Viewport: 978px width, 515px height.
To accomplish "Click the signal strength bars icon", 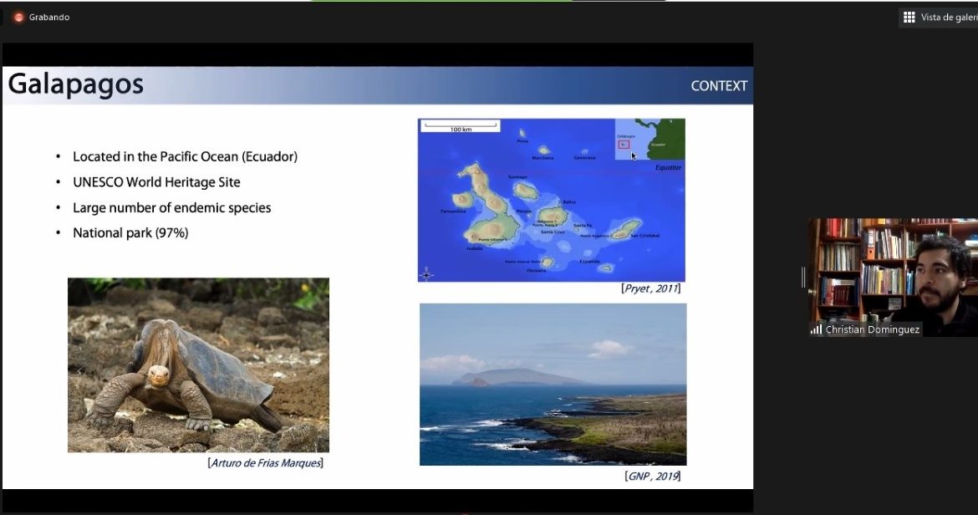I will point(816,330).
